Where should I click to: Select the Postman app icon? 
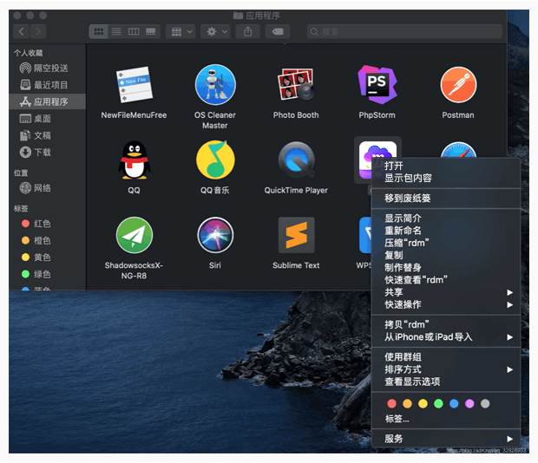tap(457, 85)
